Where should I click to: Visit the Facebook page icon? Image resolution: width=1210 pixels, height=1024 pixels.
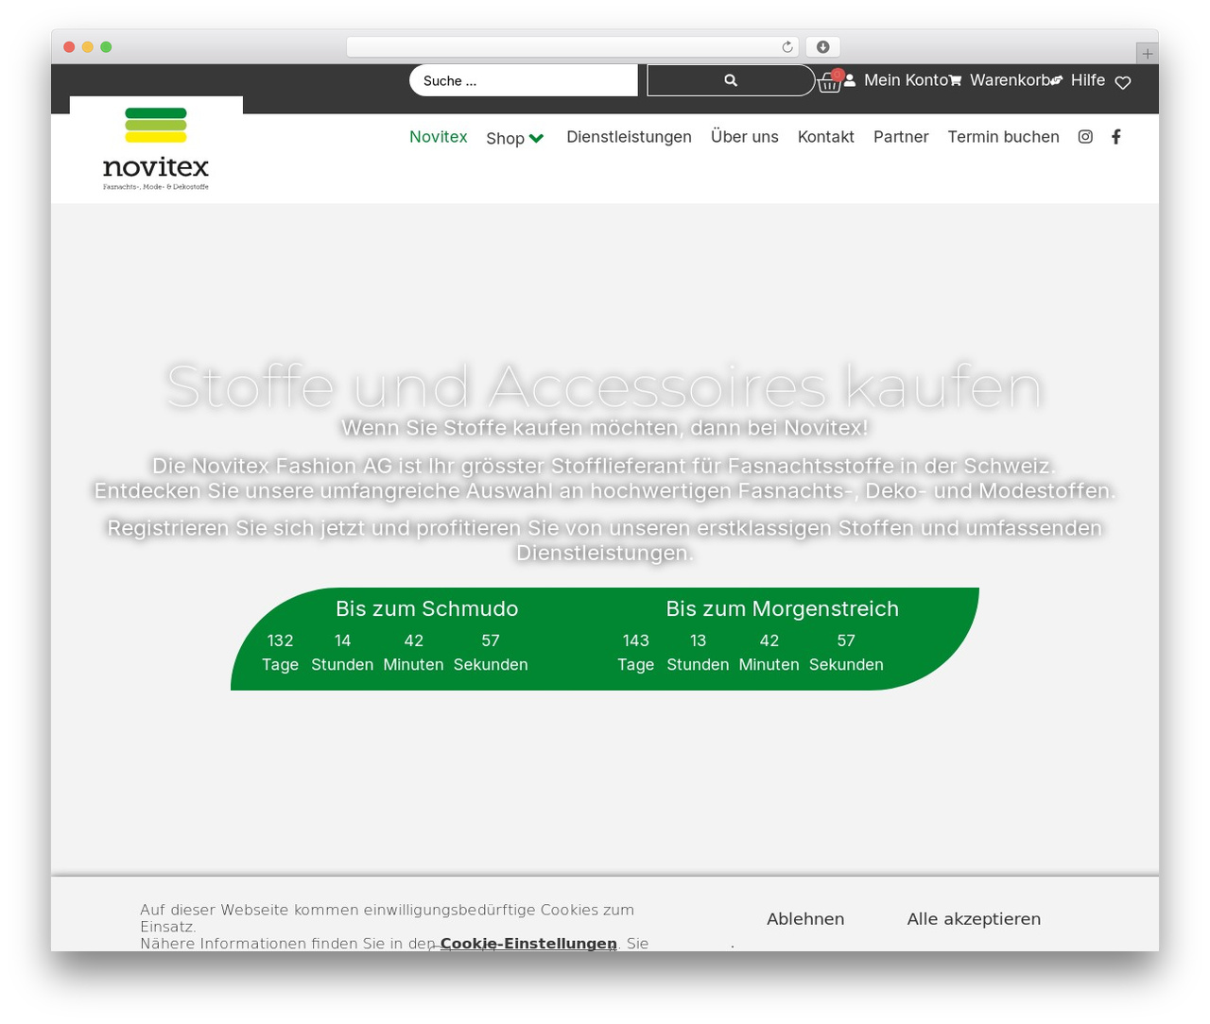point(1116,137)
